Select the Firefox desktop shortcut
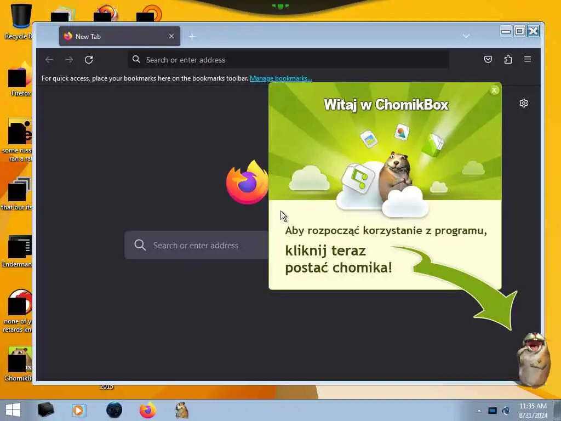Image resolution: width=561 pixels, height=421 pixels. click(x=20, y=79)
